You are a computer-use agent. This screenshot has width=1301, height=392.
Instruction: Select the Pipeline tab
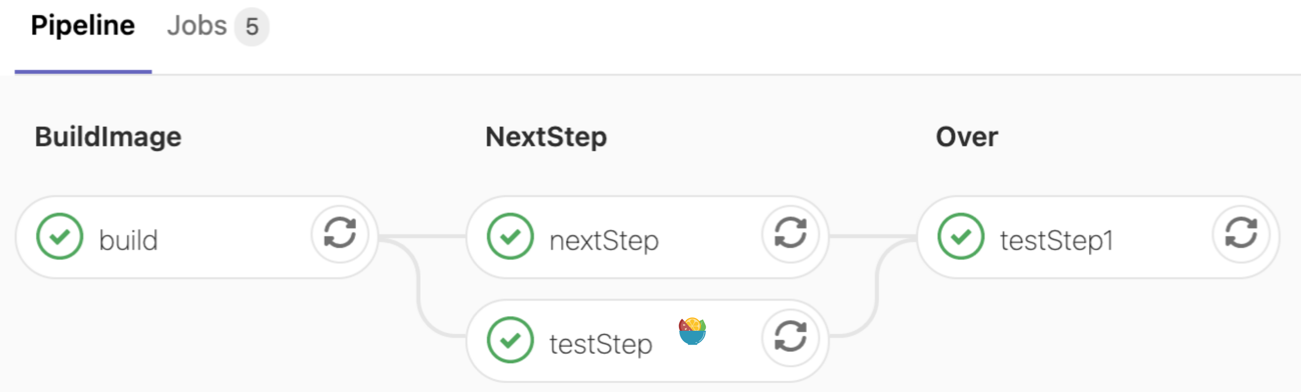pos(83,26)
